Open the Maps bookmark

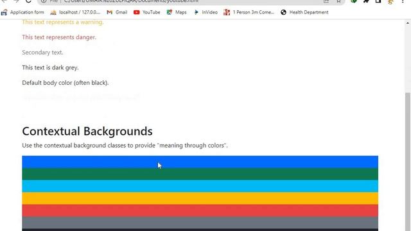pos(177,12)
